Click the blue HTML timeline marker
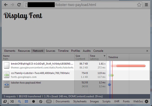 (109, 85)
